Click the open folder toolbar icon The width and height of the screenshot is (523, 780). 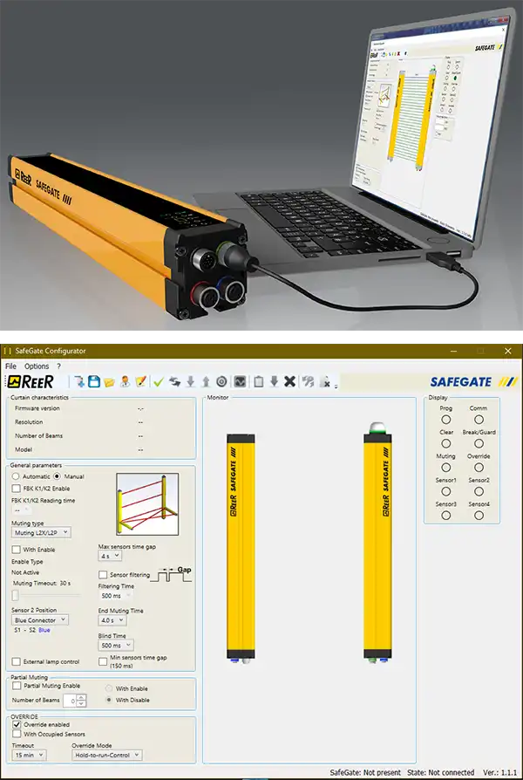[109, 381]
